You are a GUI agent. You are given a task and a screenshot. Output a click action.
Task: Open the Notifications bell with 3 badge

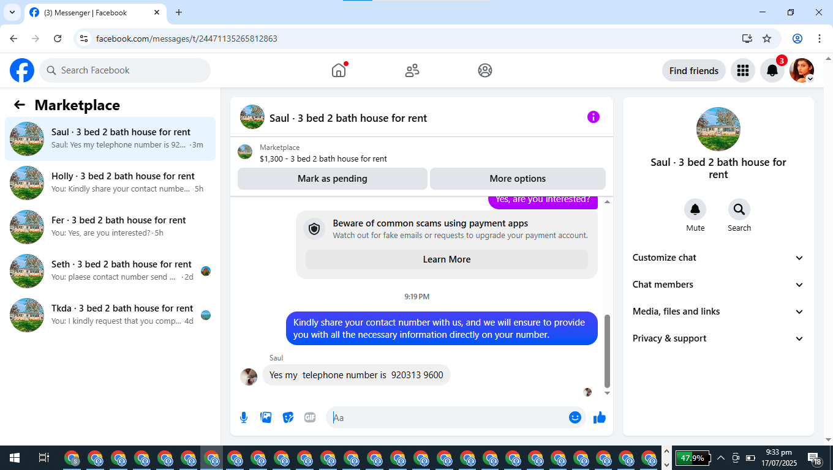pos(772,70)
